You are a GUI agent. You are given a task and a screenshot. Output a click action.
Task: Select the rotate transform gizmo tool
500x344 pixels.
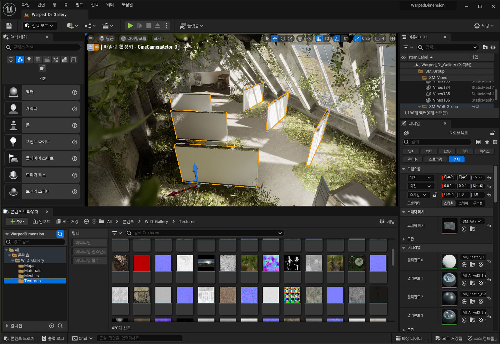coord(283,39)
